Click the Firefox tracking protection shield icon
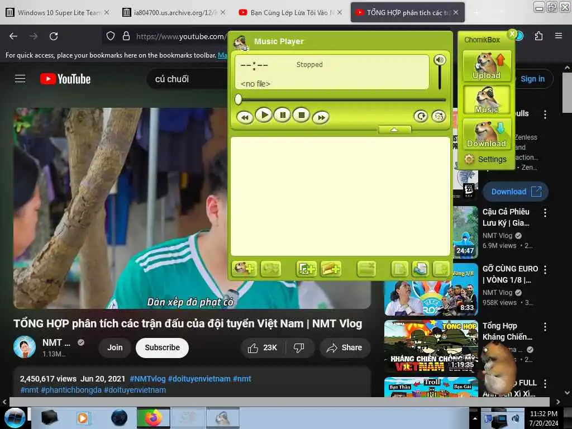This screenshot has height=429, width=572. pos(111,36)
